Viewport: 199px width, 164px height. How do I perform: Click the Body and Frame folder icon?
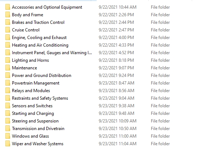[x=8, y=15]
